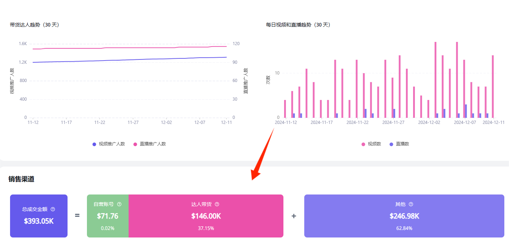
Task: Select the pink 达人带货 $146.00K segment
Action: tap(206, 216)
